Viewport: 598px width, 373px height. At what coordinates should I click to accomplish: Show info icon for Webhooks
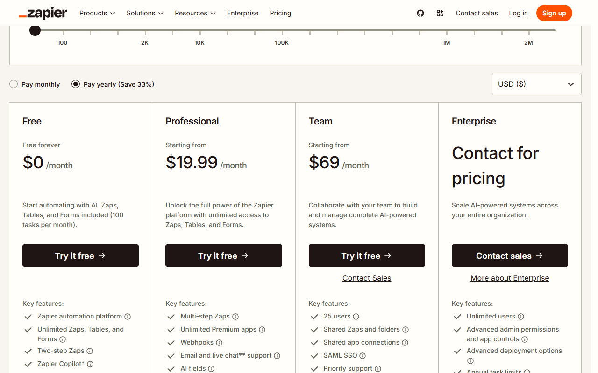[x=219, y=343]
